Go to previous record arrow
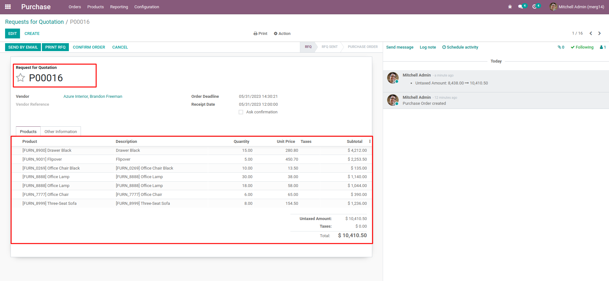The image size is (609, 281). [x=591, y=33]
